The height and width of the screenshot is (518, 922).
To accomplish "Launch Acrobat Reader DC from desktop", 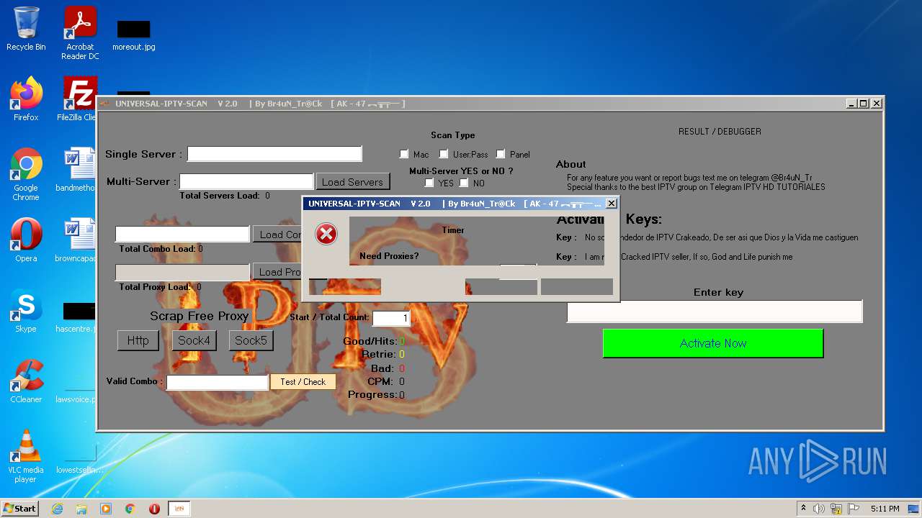I will click(80, 33).
